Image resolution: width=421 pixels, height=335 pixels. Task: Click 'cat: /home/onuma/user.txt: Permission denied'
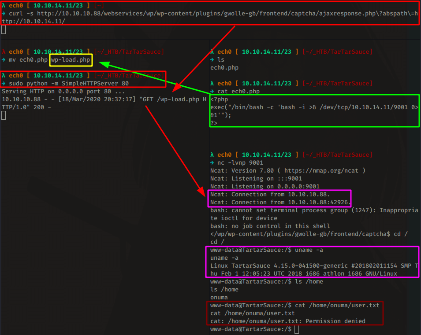point(288,321)
